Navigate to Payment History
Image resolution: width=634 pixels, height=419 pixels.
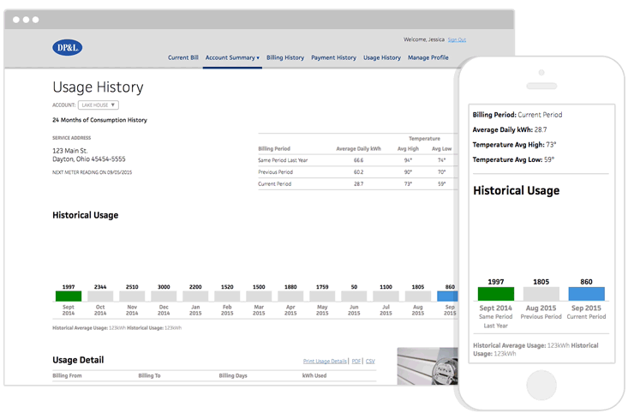click(x=333, y=57)
